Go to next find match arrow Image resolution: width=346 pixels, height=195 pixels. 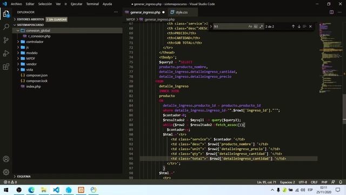click(299, 27)
